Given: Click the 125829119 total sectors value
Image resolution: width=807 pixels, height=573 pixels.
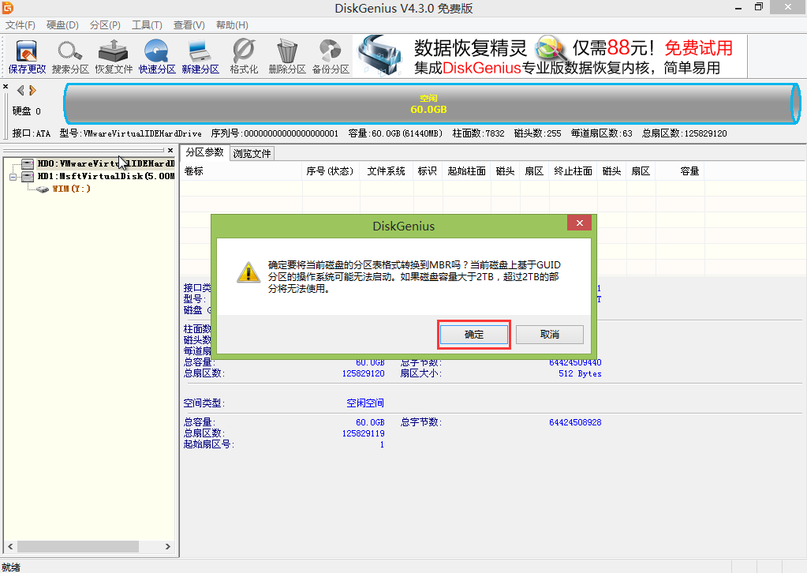Looking at the screenshot, I should click(x=363, y=433).
